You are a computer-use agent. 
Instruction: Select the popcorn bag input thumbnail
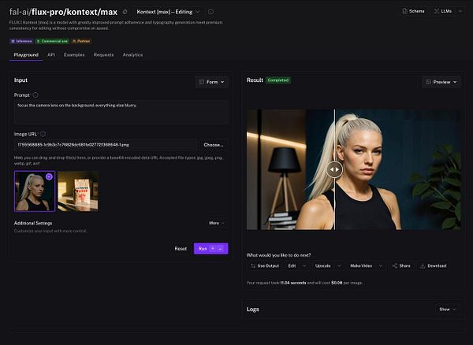(78, 191)
